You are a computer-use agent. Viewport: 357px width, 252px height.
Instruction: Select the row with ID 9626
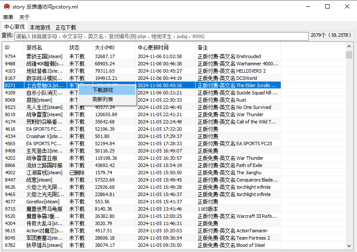142,187
